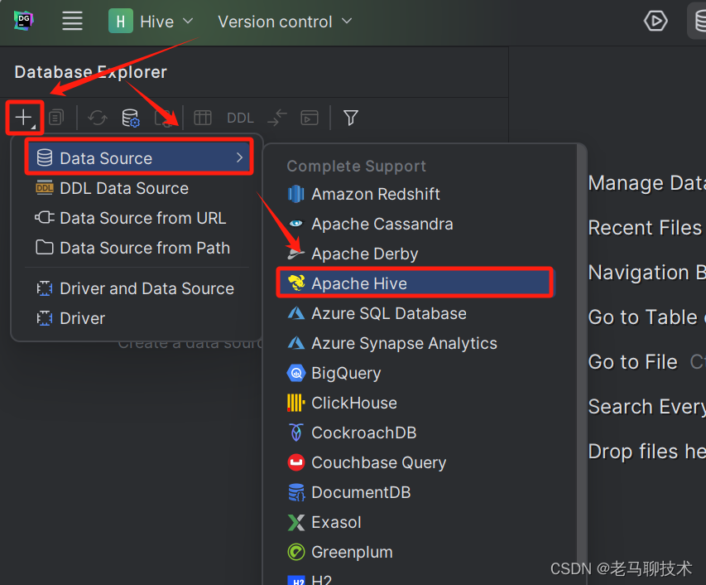The width and height of the screenshot is (706, 585).
Task: Select Azure SQL Database
Action: [416, 313]
